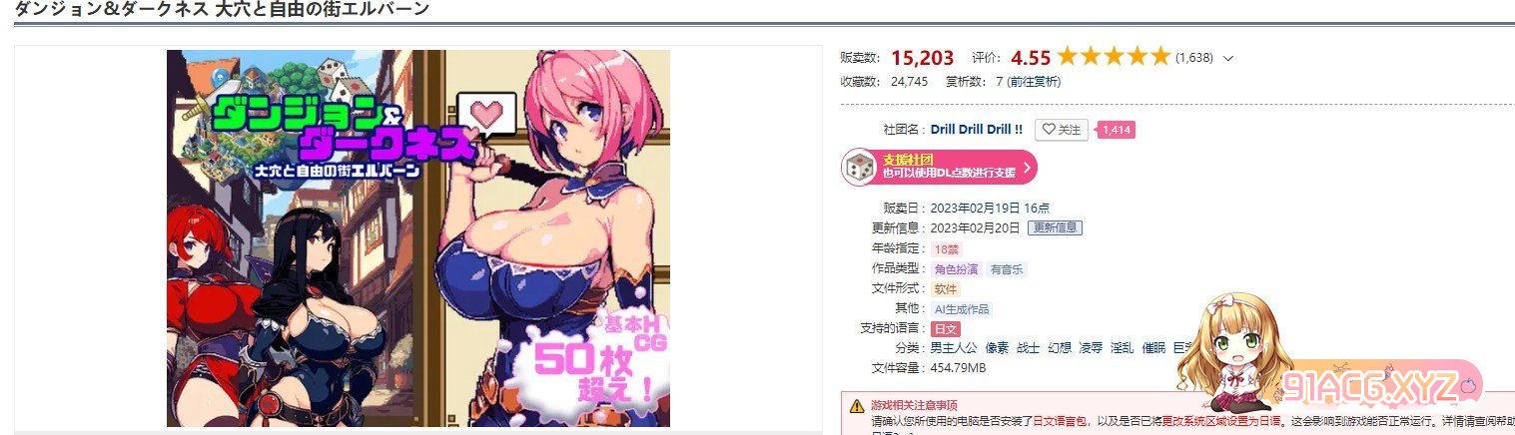Viewport: 1515px width, 435px height.
Task: Click the five-star rating icons
Action: 1114,57
